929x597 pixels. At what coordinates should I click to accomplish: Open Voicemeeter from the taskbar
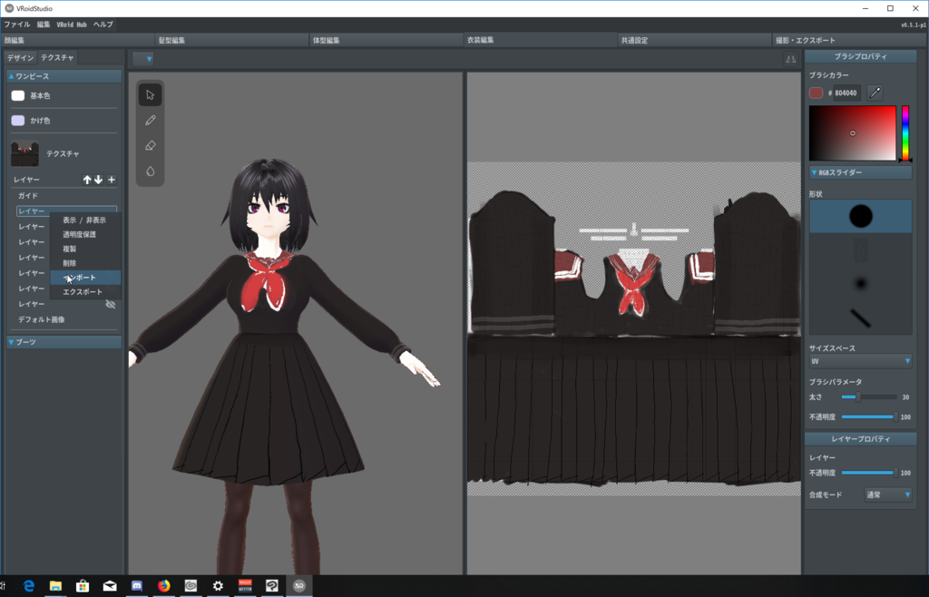tap(245, 586)
